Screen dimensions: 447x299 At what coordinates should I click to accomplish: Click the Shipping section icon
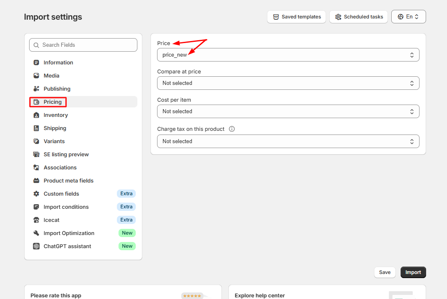(36, 128)
